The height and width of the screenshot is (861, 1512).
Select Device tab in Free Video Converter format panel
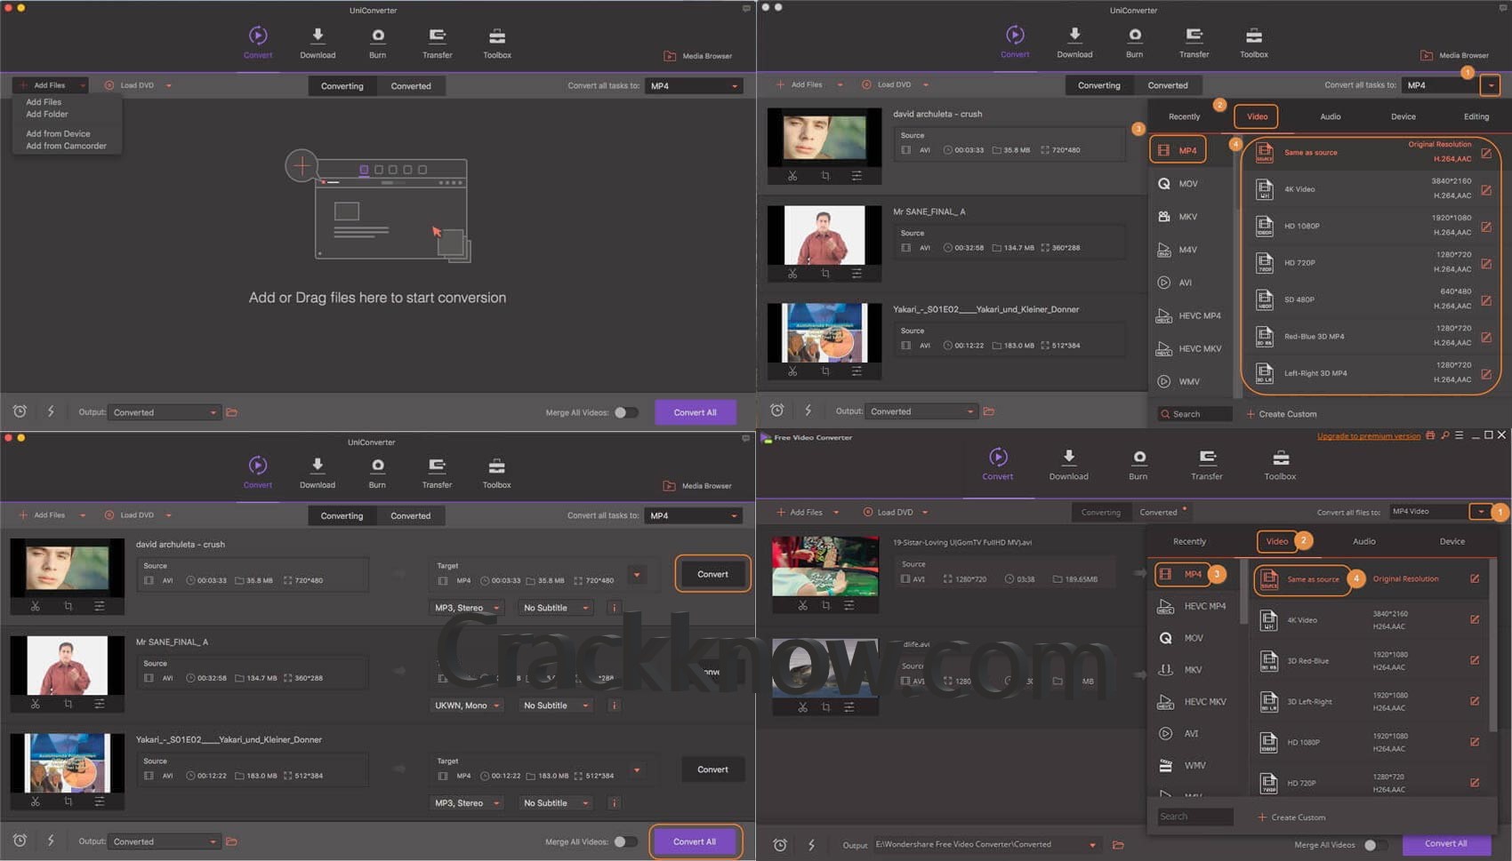click(1452, 541)
